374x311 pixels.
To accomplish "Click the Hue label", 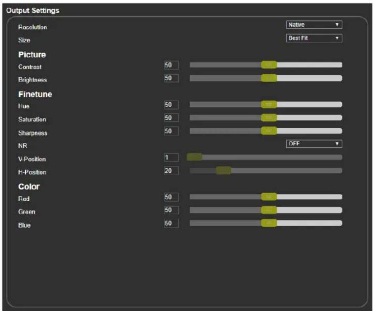I will (x=24, y=106).
